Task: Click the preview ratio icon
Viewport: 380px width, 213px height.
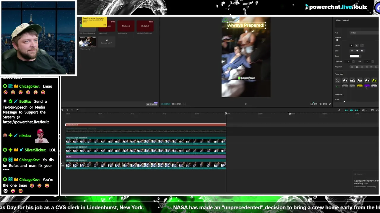Action: [x=325, y=104]
